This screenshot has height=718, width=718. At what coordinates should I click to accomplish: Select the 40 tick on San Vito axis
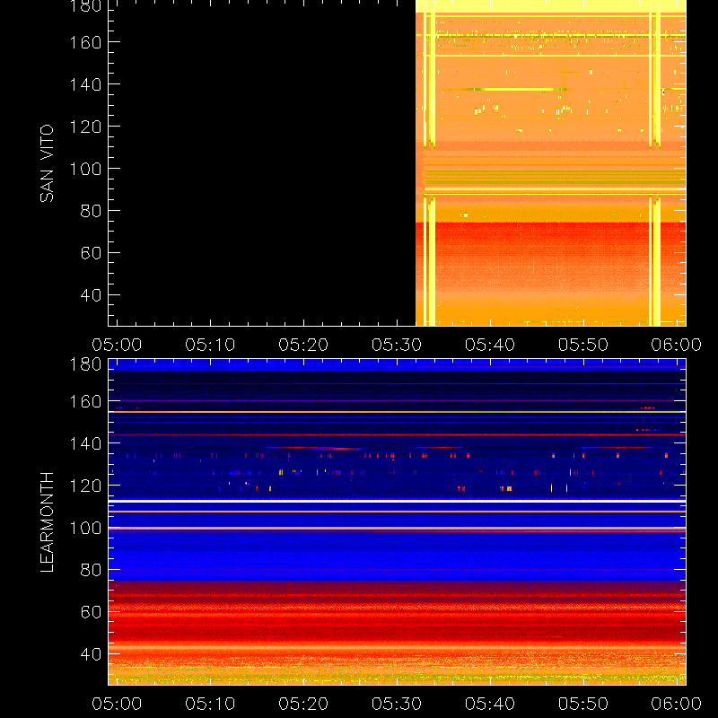(x=91, y=295)
